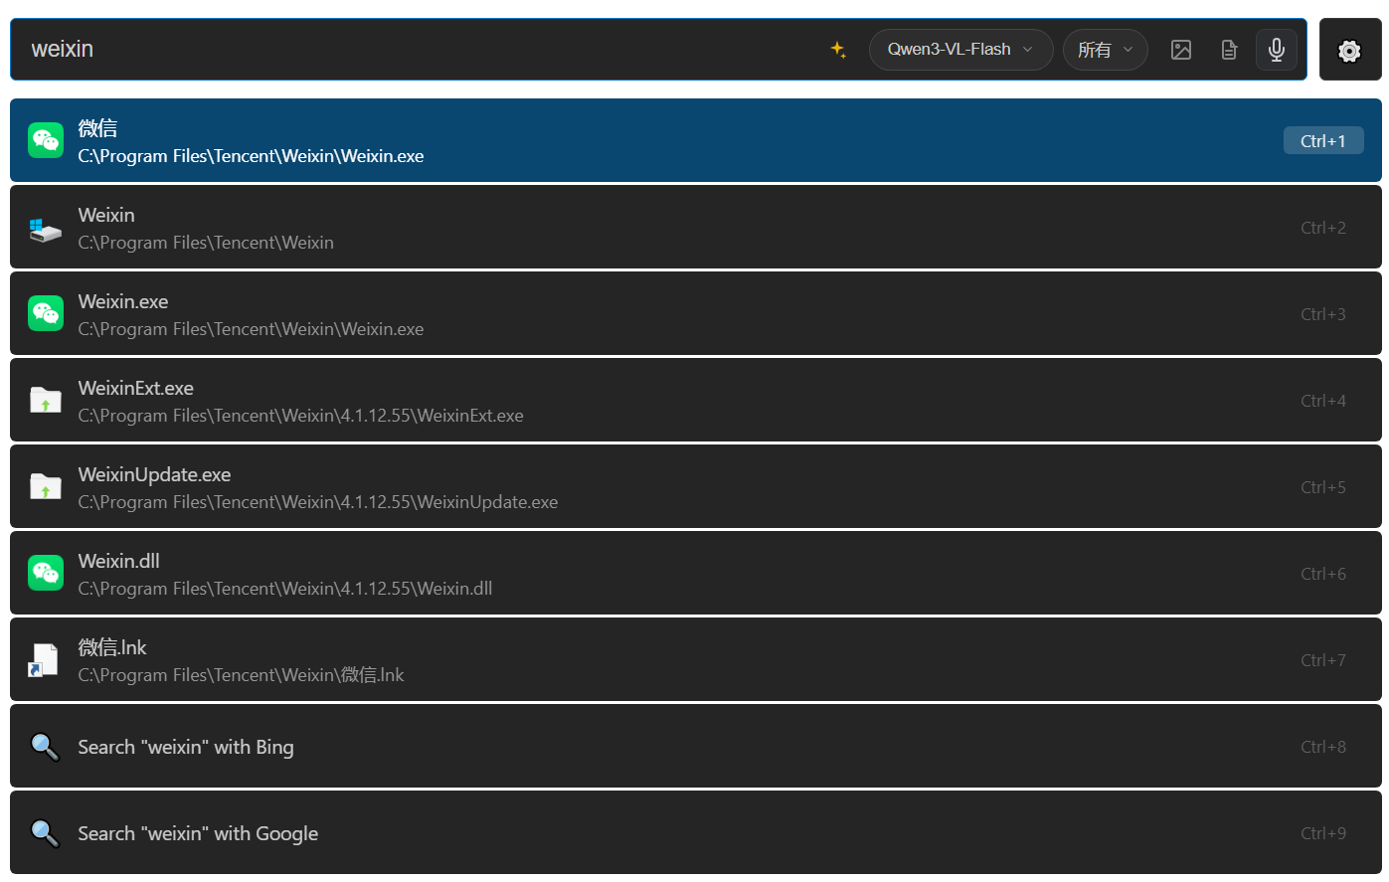Select the Weixin.dll result title
Screen dimensions: 1389x882
tap(119, 561)
